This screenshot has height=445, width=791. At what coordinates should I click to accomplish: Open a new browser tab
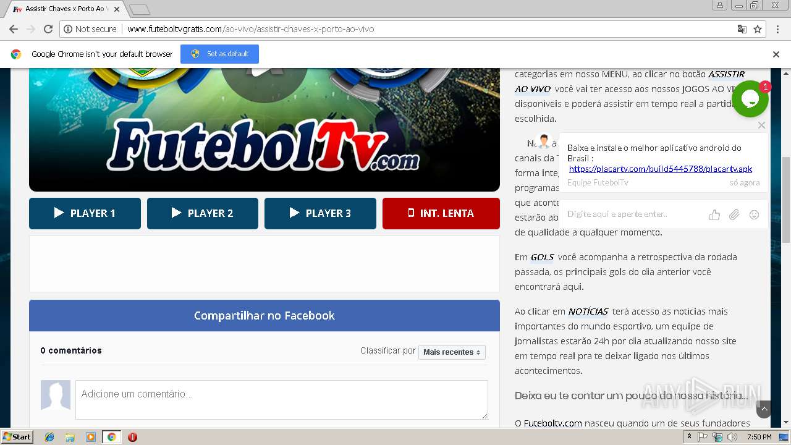(x=140, y=9)
